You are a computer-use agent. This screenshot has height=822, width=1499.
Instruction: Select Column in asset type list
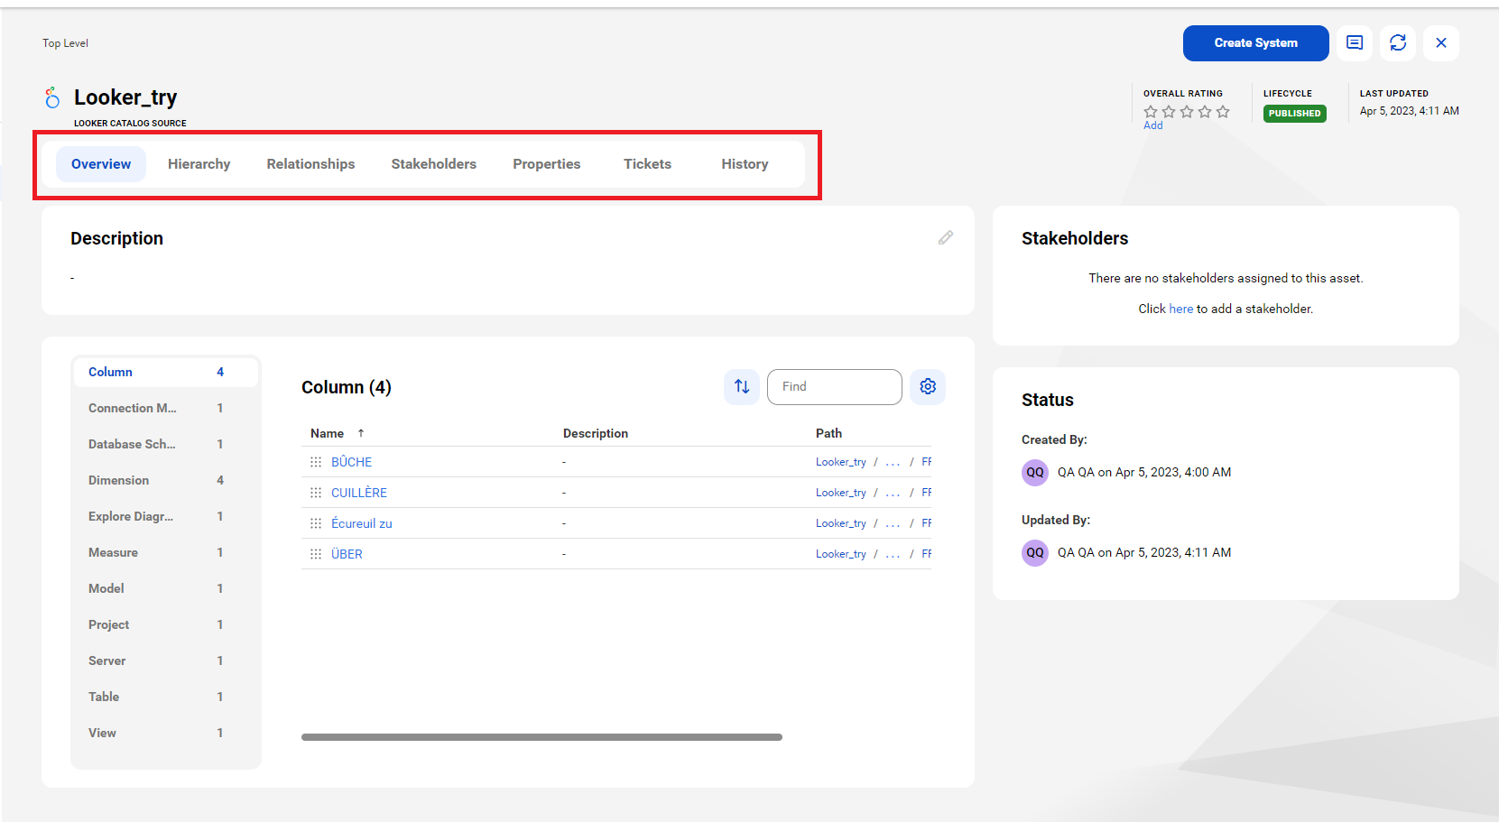(x=166, y=373)
